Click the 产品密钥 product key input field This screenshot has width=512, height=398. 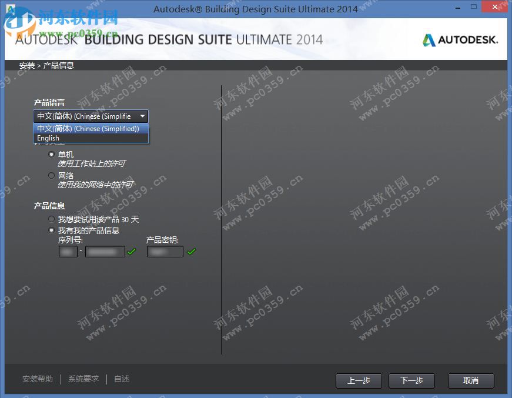pyautogui.click(x=165, y=251)
